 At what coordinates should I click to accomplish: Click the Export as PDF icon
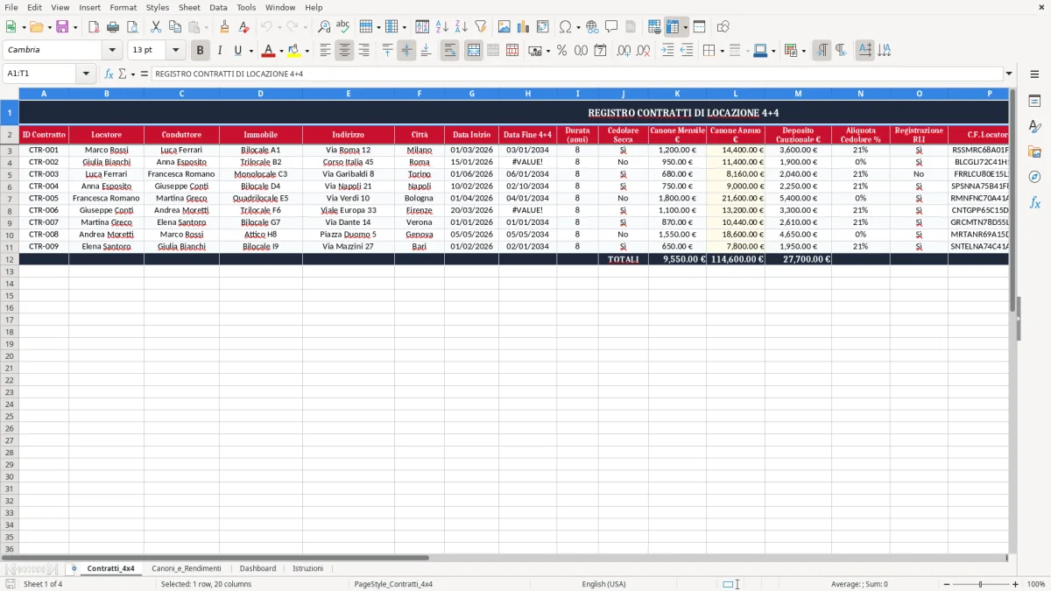tap(94, 27)
